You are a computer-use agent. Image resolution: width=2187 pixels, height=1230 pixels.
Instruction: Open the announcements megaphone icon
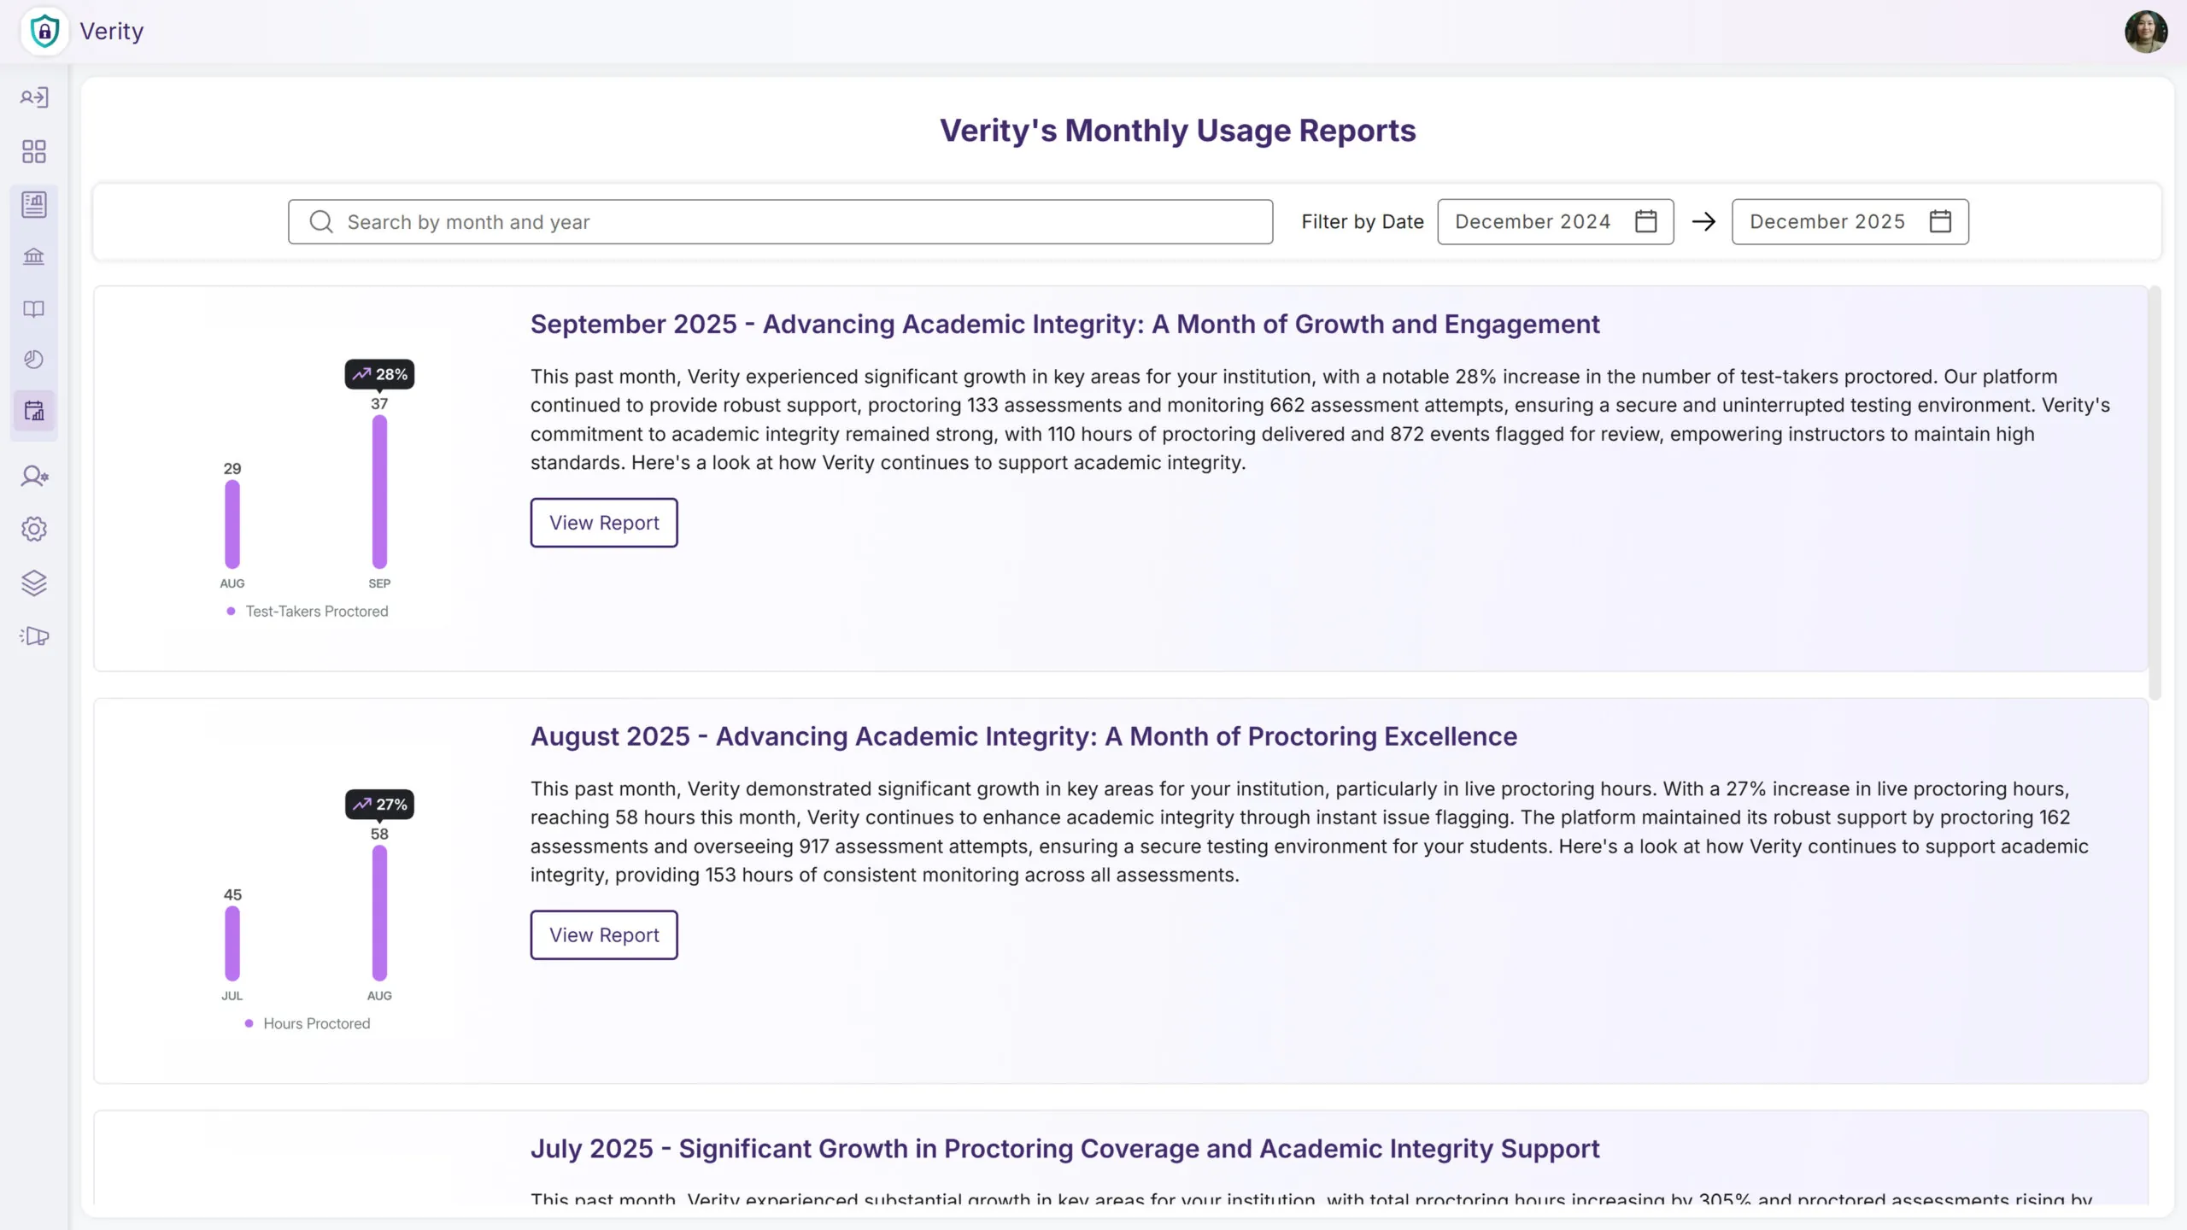click(33, 635)
